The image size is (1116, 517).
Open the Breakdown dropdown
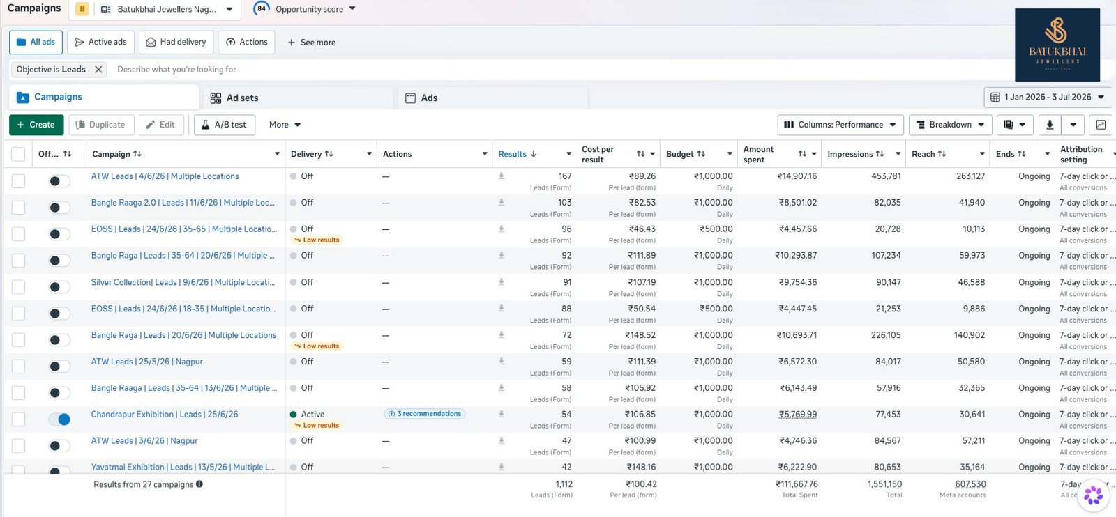pyautogui.click(x=950, y=125)
